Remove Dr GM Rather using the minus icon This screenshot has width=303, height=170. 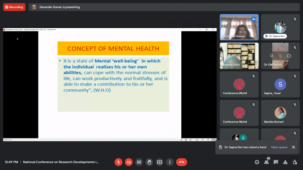click(289, 56)
